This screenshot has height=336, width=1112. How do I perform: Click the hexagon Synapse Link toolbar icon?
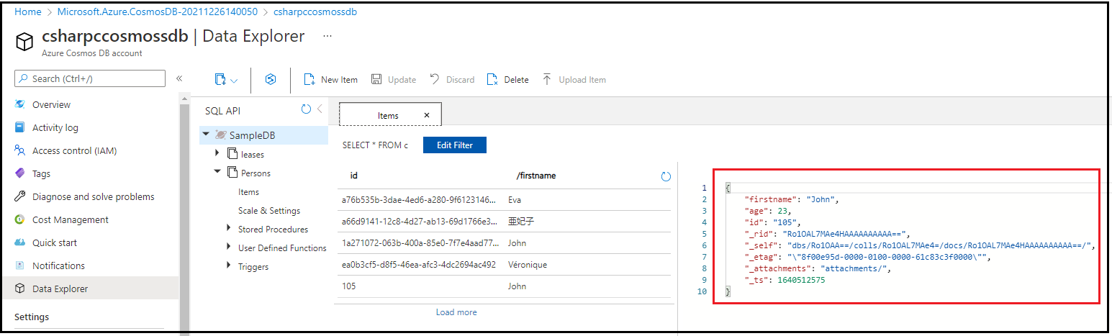271,80
